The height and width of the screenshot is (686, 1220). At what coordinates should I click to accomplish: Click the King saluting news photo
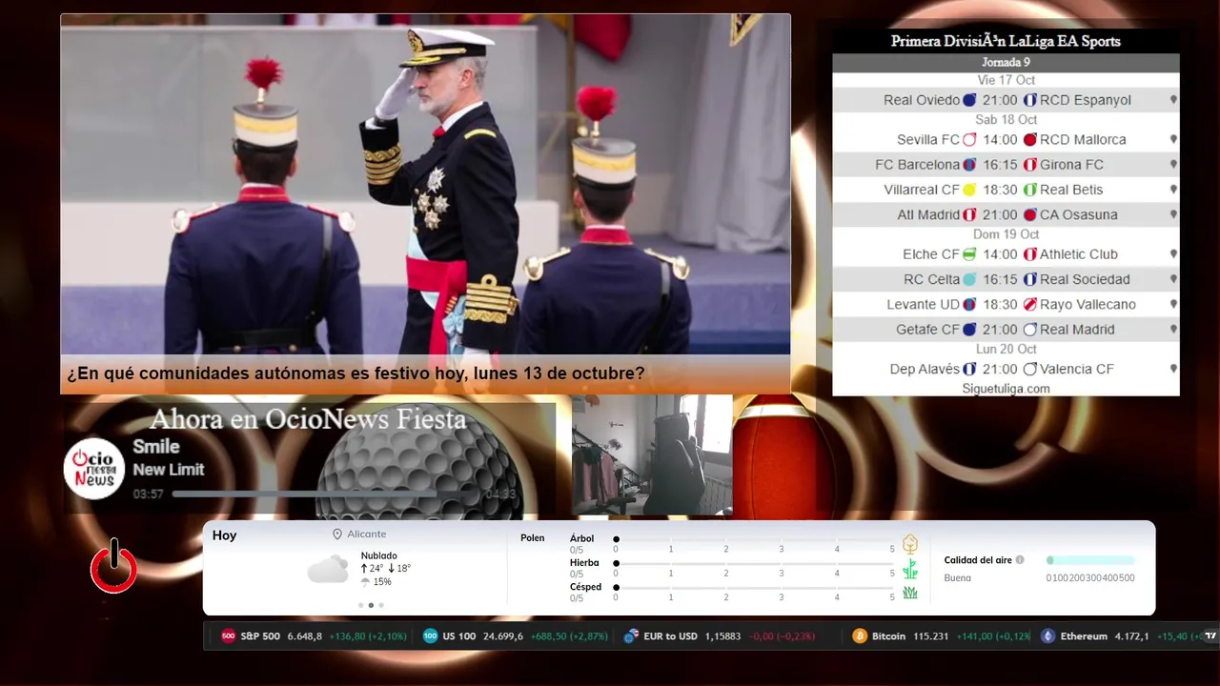(425, 184)
